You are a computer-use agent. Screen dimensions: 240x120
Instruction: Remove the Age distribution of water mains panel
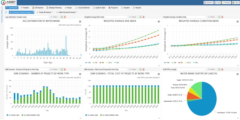(x=65, y=17)
